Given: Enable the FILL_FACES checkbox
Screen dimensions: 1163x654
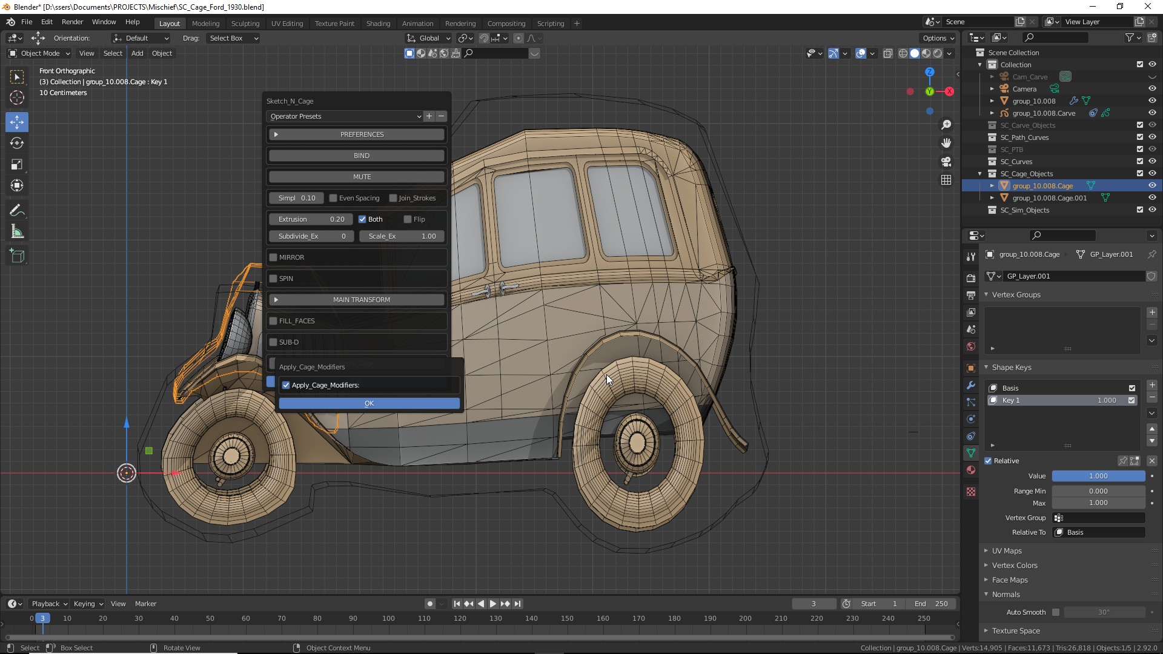Looking at the screenshot, I should tap(273, 321).
